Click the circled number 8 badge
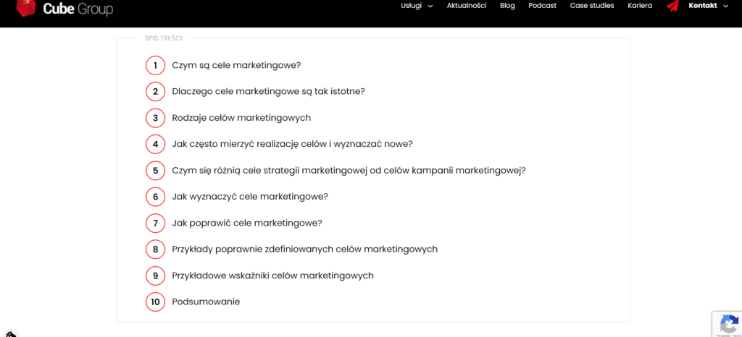This screenshot has height=337, width=742. 155,249
